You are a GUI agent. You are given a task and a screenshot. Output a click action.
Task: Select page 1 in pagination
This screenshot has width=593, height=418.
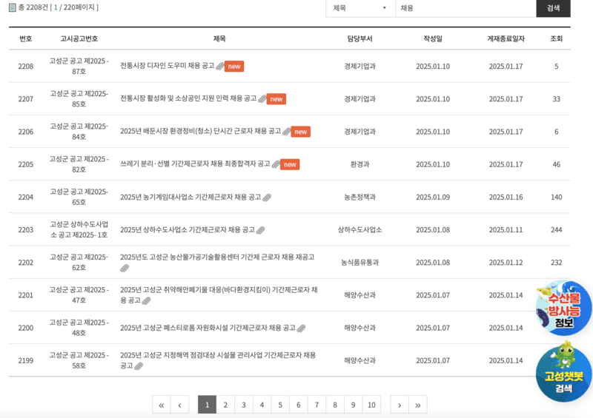pyautogui.click(x=208, y=405)
